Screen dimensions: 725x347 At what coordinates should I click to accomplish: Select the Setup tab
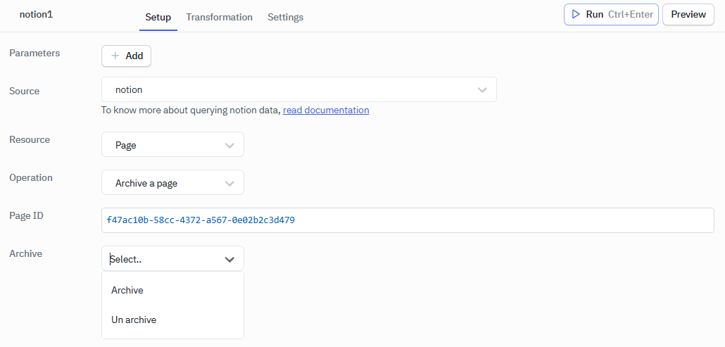coord(158,17)
